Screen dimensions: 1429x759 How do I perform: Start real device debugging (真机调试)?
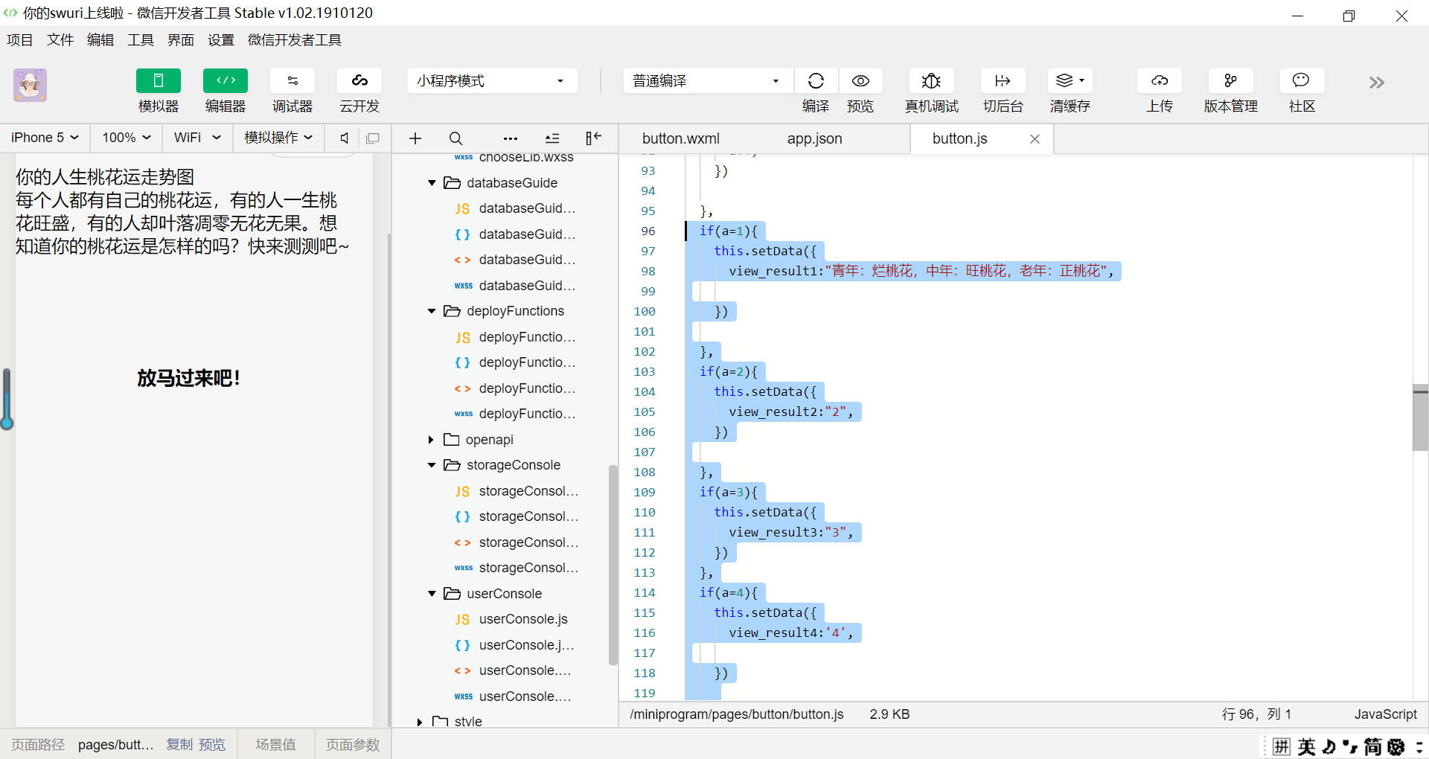pos(931,81)
